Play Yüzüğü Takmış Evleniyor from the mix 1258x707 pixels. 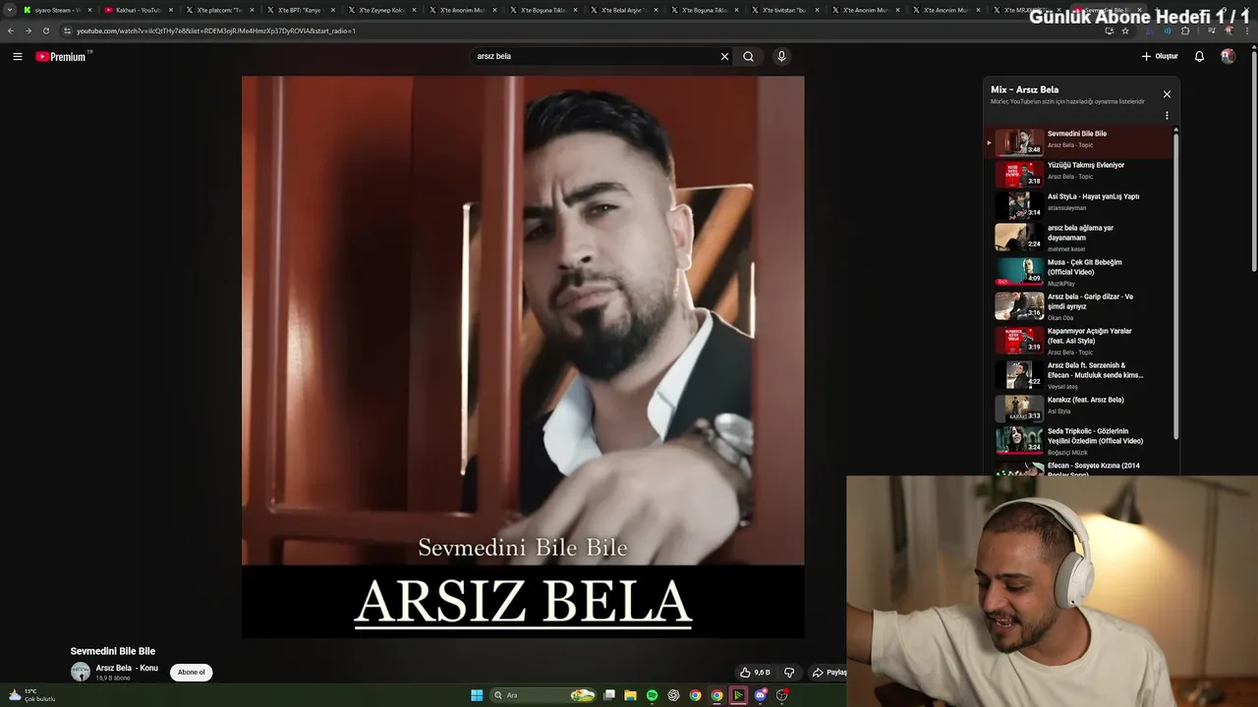[x=1079, y=173]
